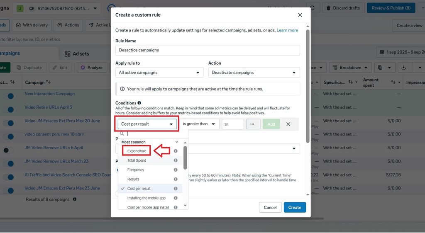Click the With delivery filter
The width and height of the screenshot is (425, 233).
pyautogui.click(x=32, y=25)
